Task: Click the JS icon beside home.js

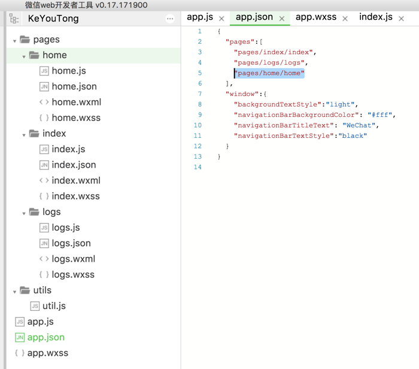Action: pos(44,71)
